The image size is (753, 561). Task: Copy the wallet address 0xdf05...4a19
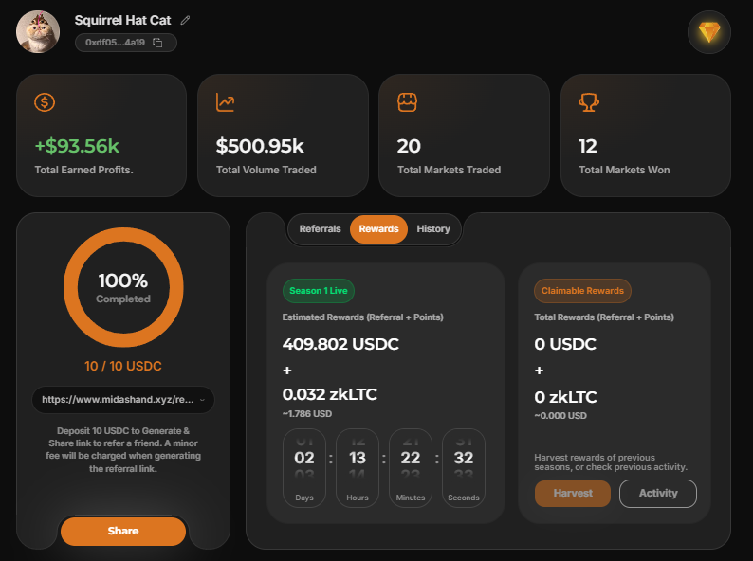157,43
